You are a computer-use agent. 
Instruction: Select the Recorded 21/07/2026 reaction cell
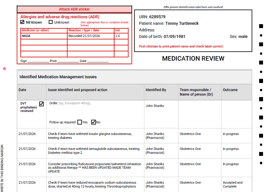tap(91, 36)
